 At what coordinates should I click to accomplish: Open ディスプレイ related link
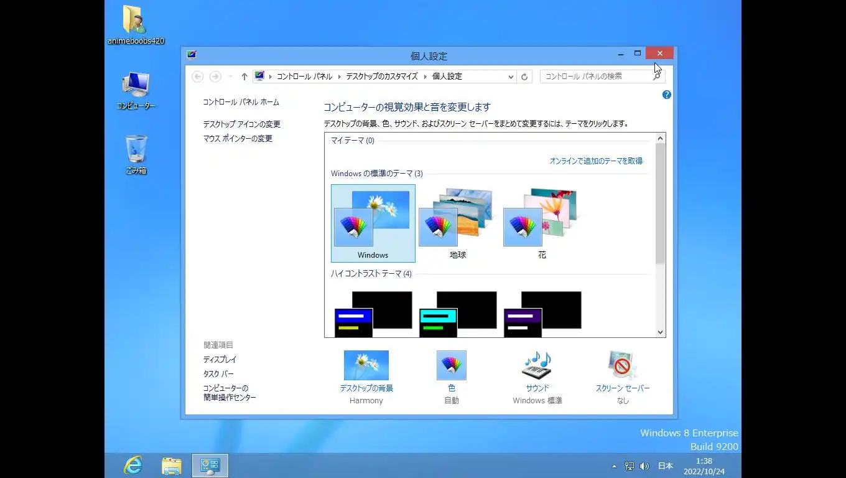tap(220, 360)
